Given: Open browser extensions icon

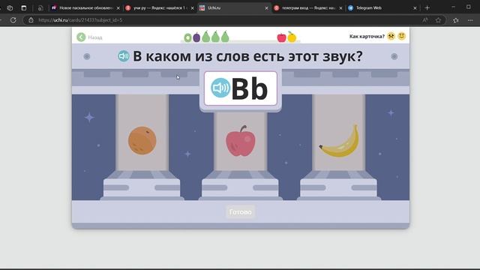Looking at the screenshot, I should [x=455, y=20].
